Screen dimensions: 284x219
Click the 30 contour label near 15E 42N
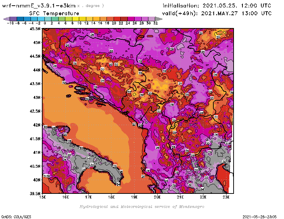click(x=45, y=127)
